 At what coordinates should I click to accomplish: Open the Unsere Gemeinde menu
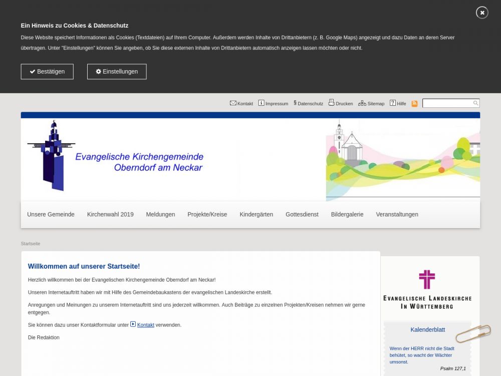(51, 215)
